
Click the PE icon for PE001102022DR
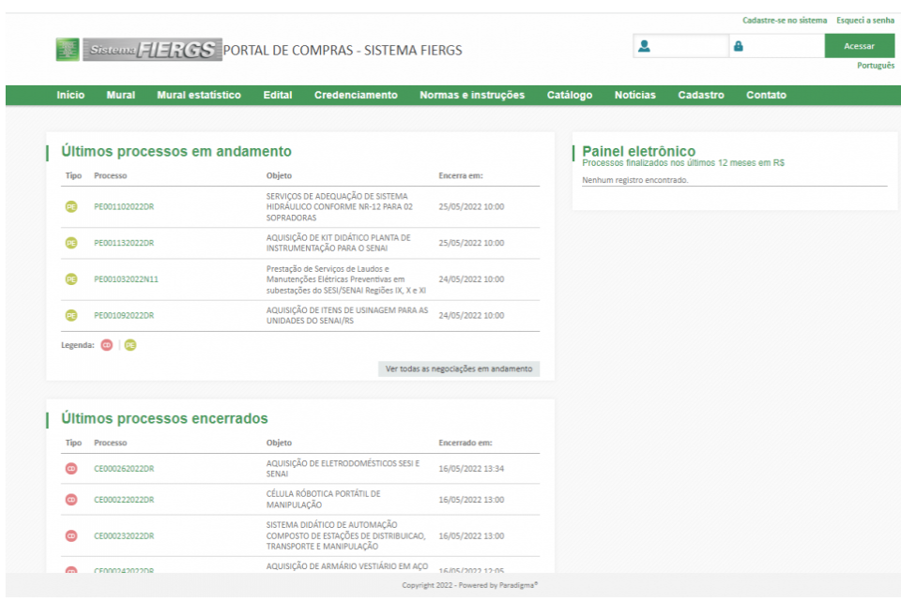point(71,206)
